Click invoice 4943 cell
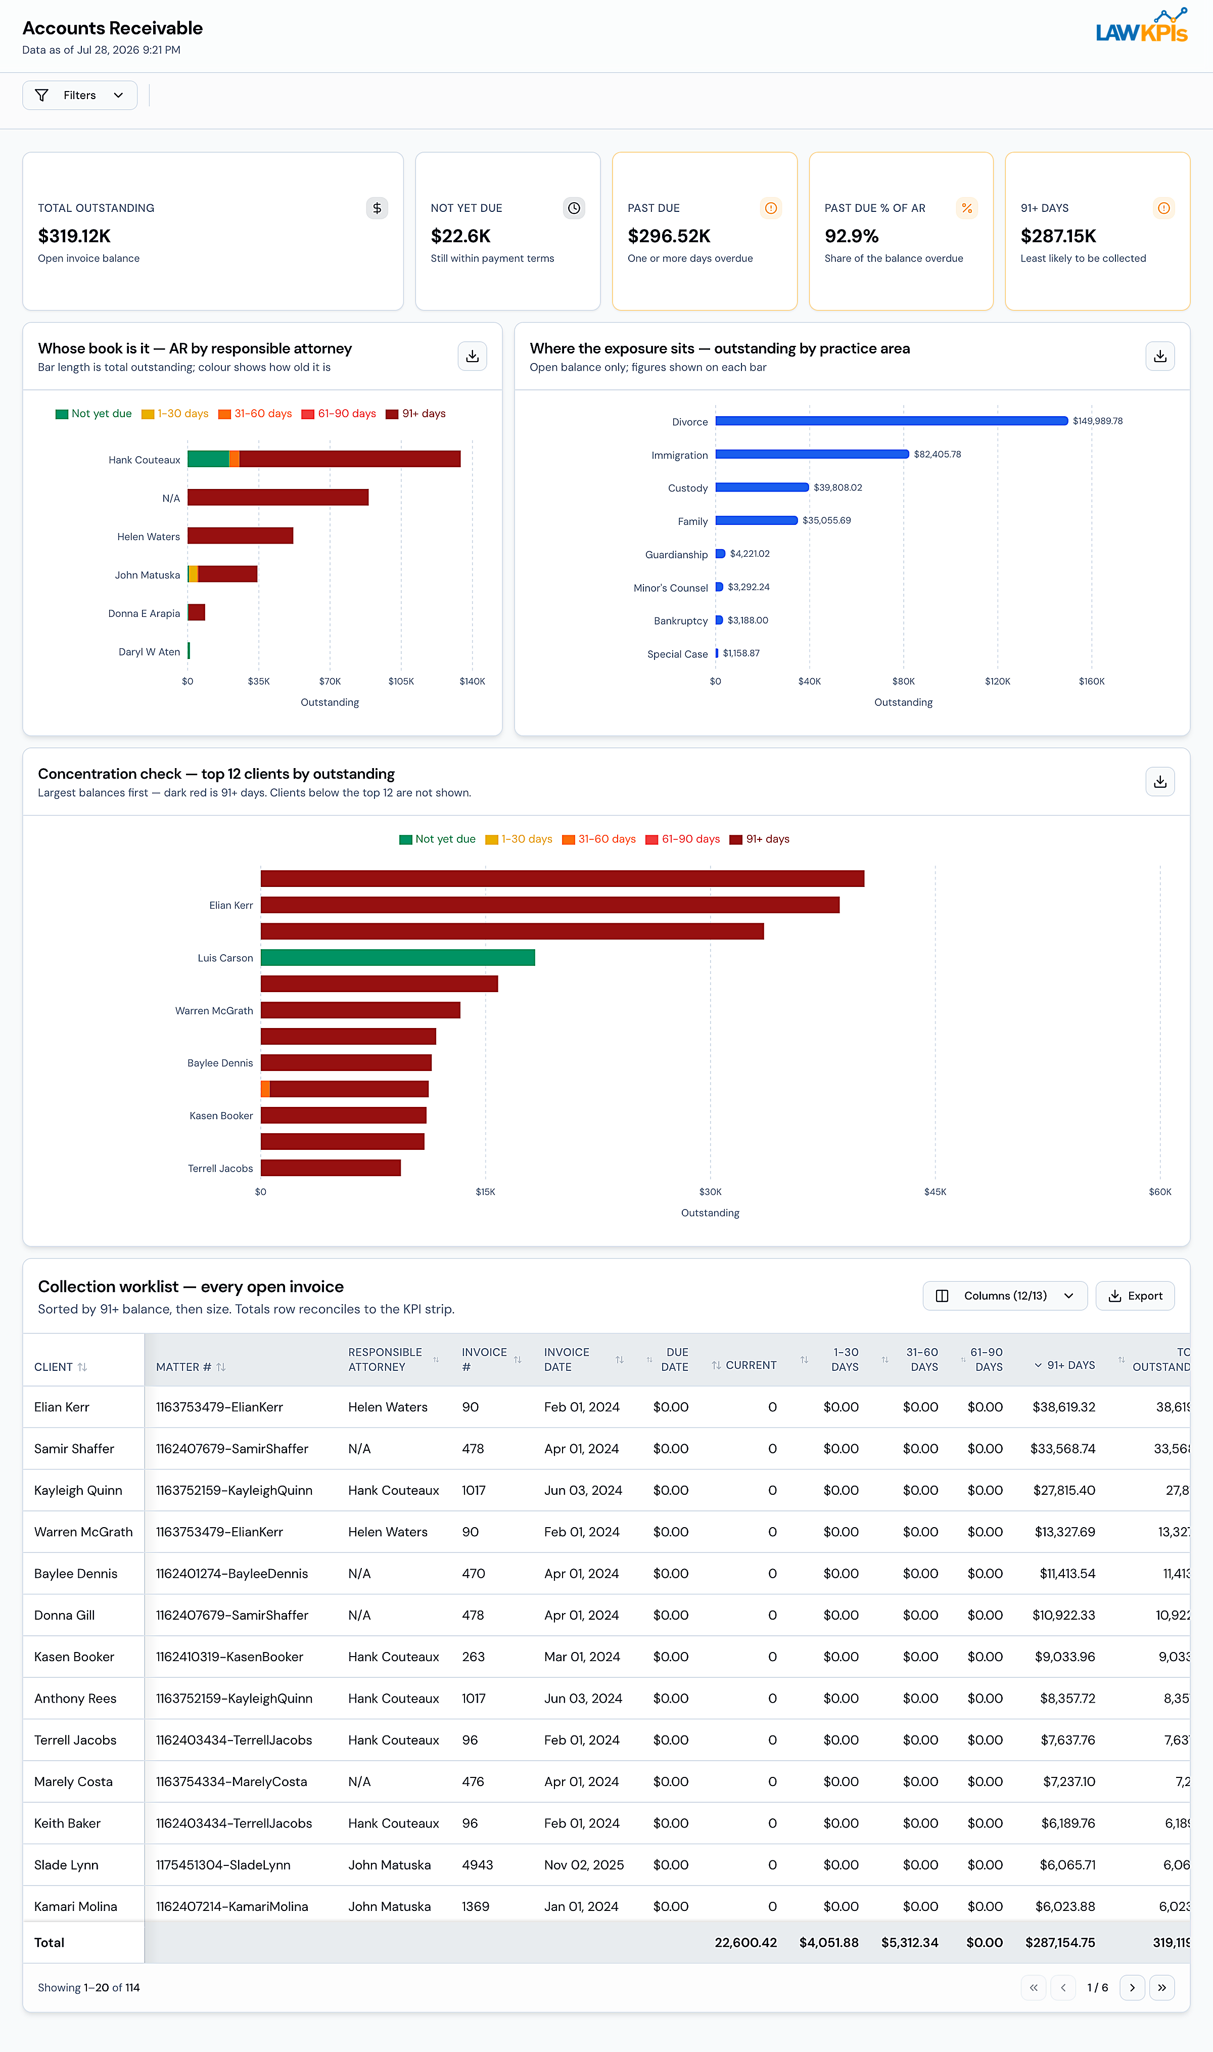Image resolution: width=1213 pixels, height=2052 pixels. pos(477,1865)
